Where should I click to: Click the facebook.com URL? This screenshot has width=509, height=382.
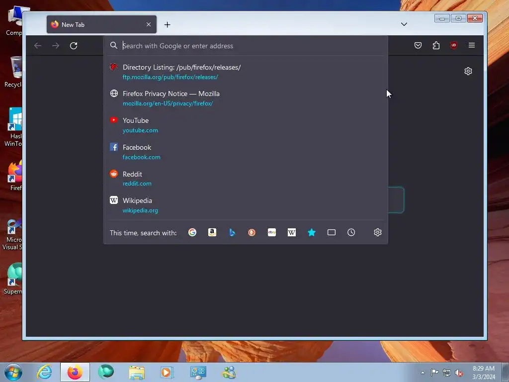click(141, 157)
